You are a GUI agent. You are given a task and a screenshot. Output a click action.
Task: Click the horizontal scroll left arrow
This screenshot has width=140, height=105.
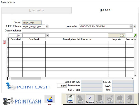point(9,78)
